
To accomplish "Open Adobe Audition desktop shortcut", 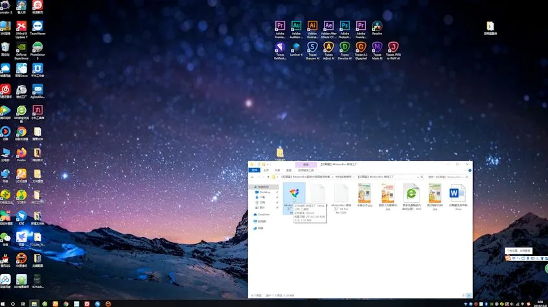I will click(x=296, y=29).
